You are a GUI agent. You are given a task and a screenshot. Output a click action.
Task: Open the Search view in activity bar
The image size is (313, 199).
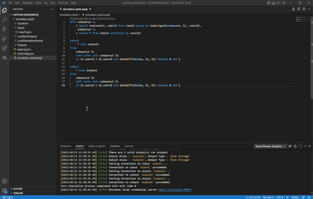tap(4, 19)
